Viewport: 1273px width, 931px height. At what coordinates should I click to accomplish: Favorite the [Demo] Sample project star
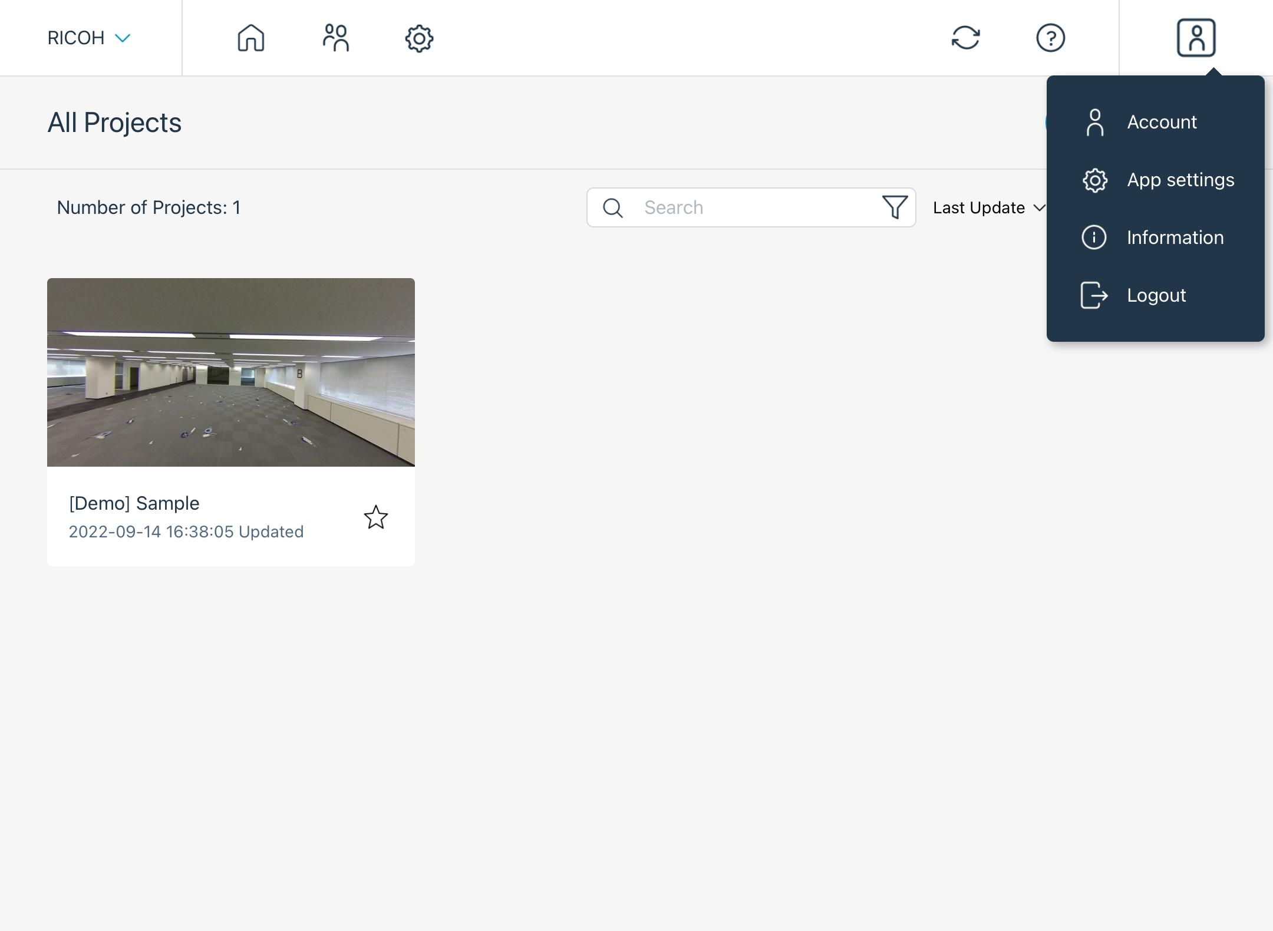click(375, 517)
